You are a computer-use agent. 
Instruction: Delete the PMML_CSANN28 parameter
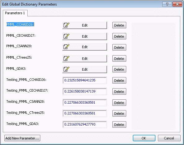[x=119, y=48]
